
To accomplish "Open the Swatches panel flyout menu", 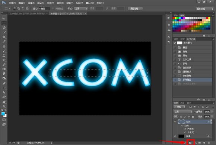I will pos(213,15).
